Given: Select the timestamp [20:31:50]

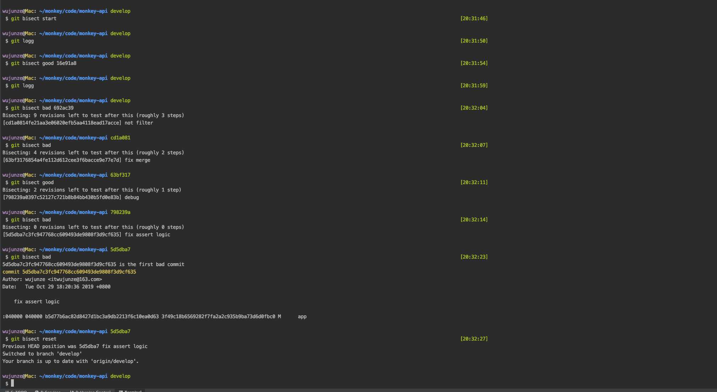Looking at the screenshot, I should (474, 41).
